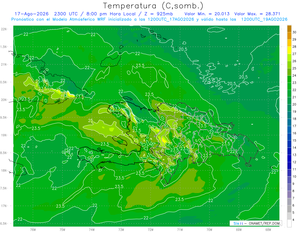Click the legend value '11'
The height and width of the screenshot is (233, 301).
[x=295, y=169]
